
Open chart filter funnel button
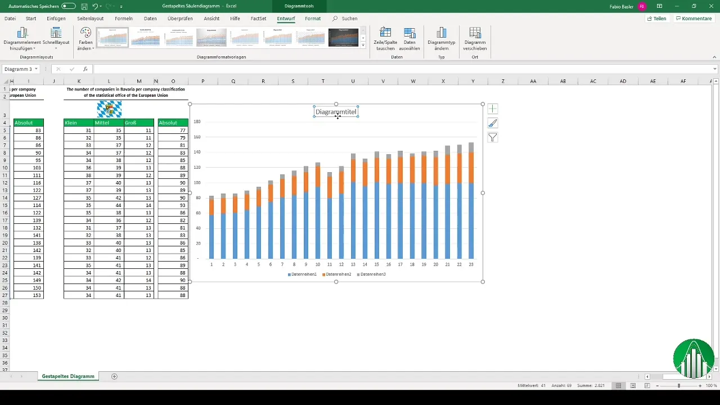[x=493, y=138]
